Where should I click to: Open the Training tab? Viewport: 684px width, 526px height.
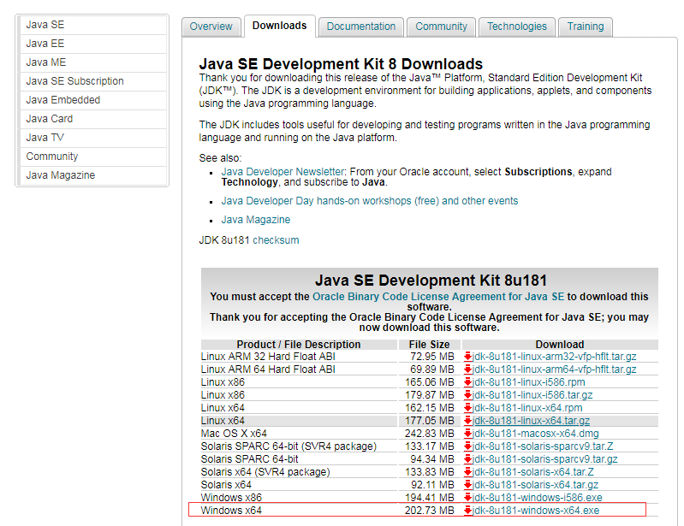586,27
